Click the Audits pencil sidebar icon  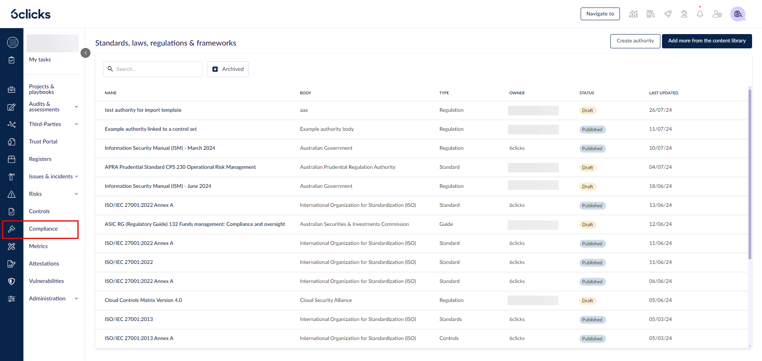point(12,107)
